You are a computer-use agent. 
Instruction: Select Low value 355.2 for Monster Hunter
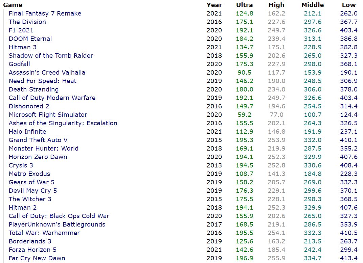click(349, 148)
